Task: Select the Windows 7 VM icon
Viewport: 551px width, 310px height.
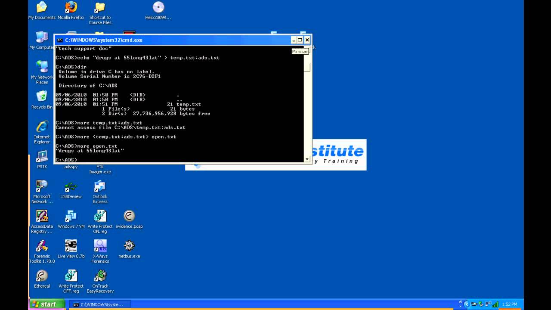Action: point(71,219)
